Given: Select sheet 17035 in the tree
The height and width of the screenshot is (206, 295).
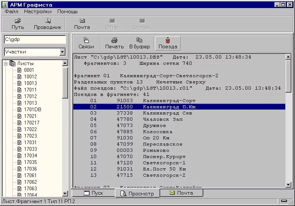Looking at the screenshot, I should tap(30, 162).
